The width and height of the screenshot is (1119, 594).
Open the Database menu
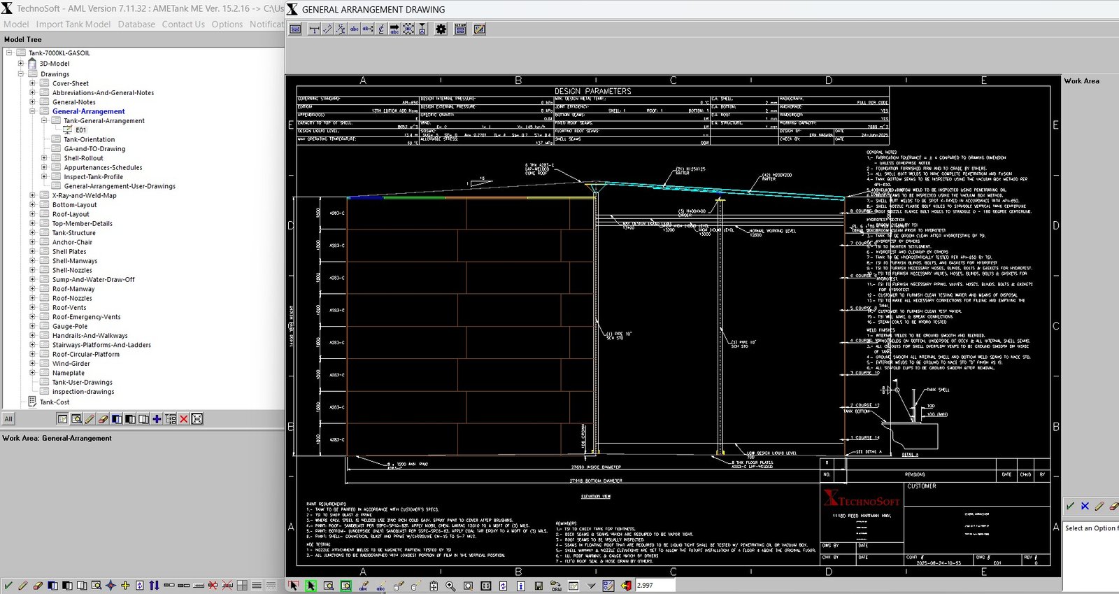click(x=136, y=24)
